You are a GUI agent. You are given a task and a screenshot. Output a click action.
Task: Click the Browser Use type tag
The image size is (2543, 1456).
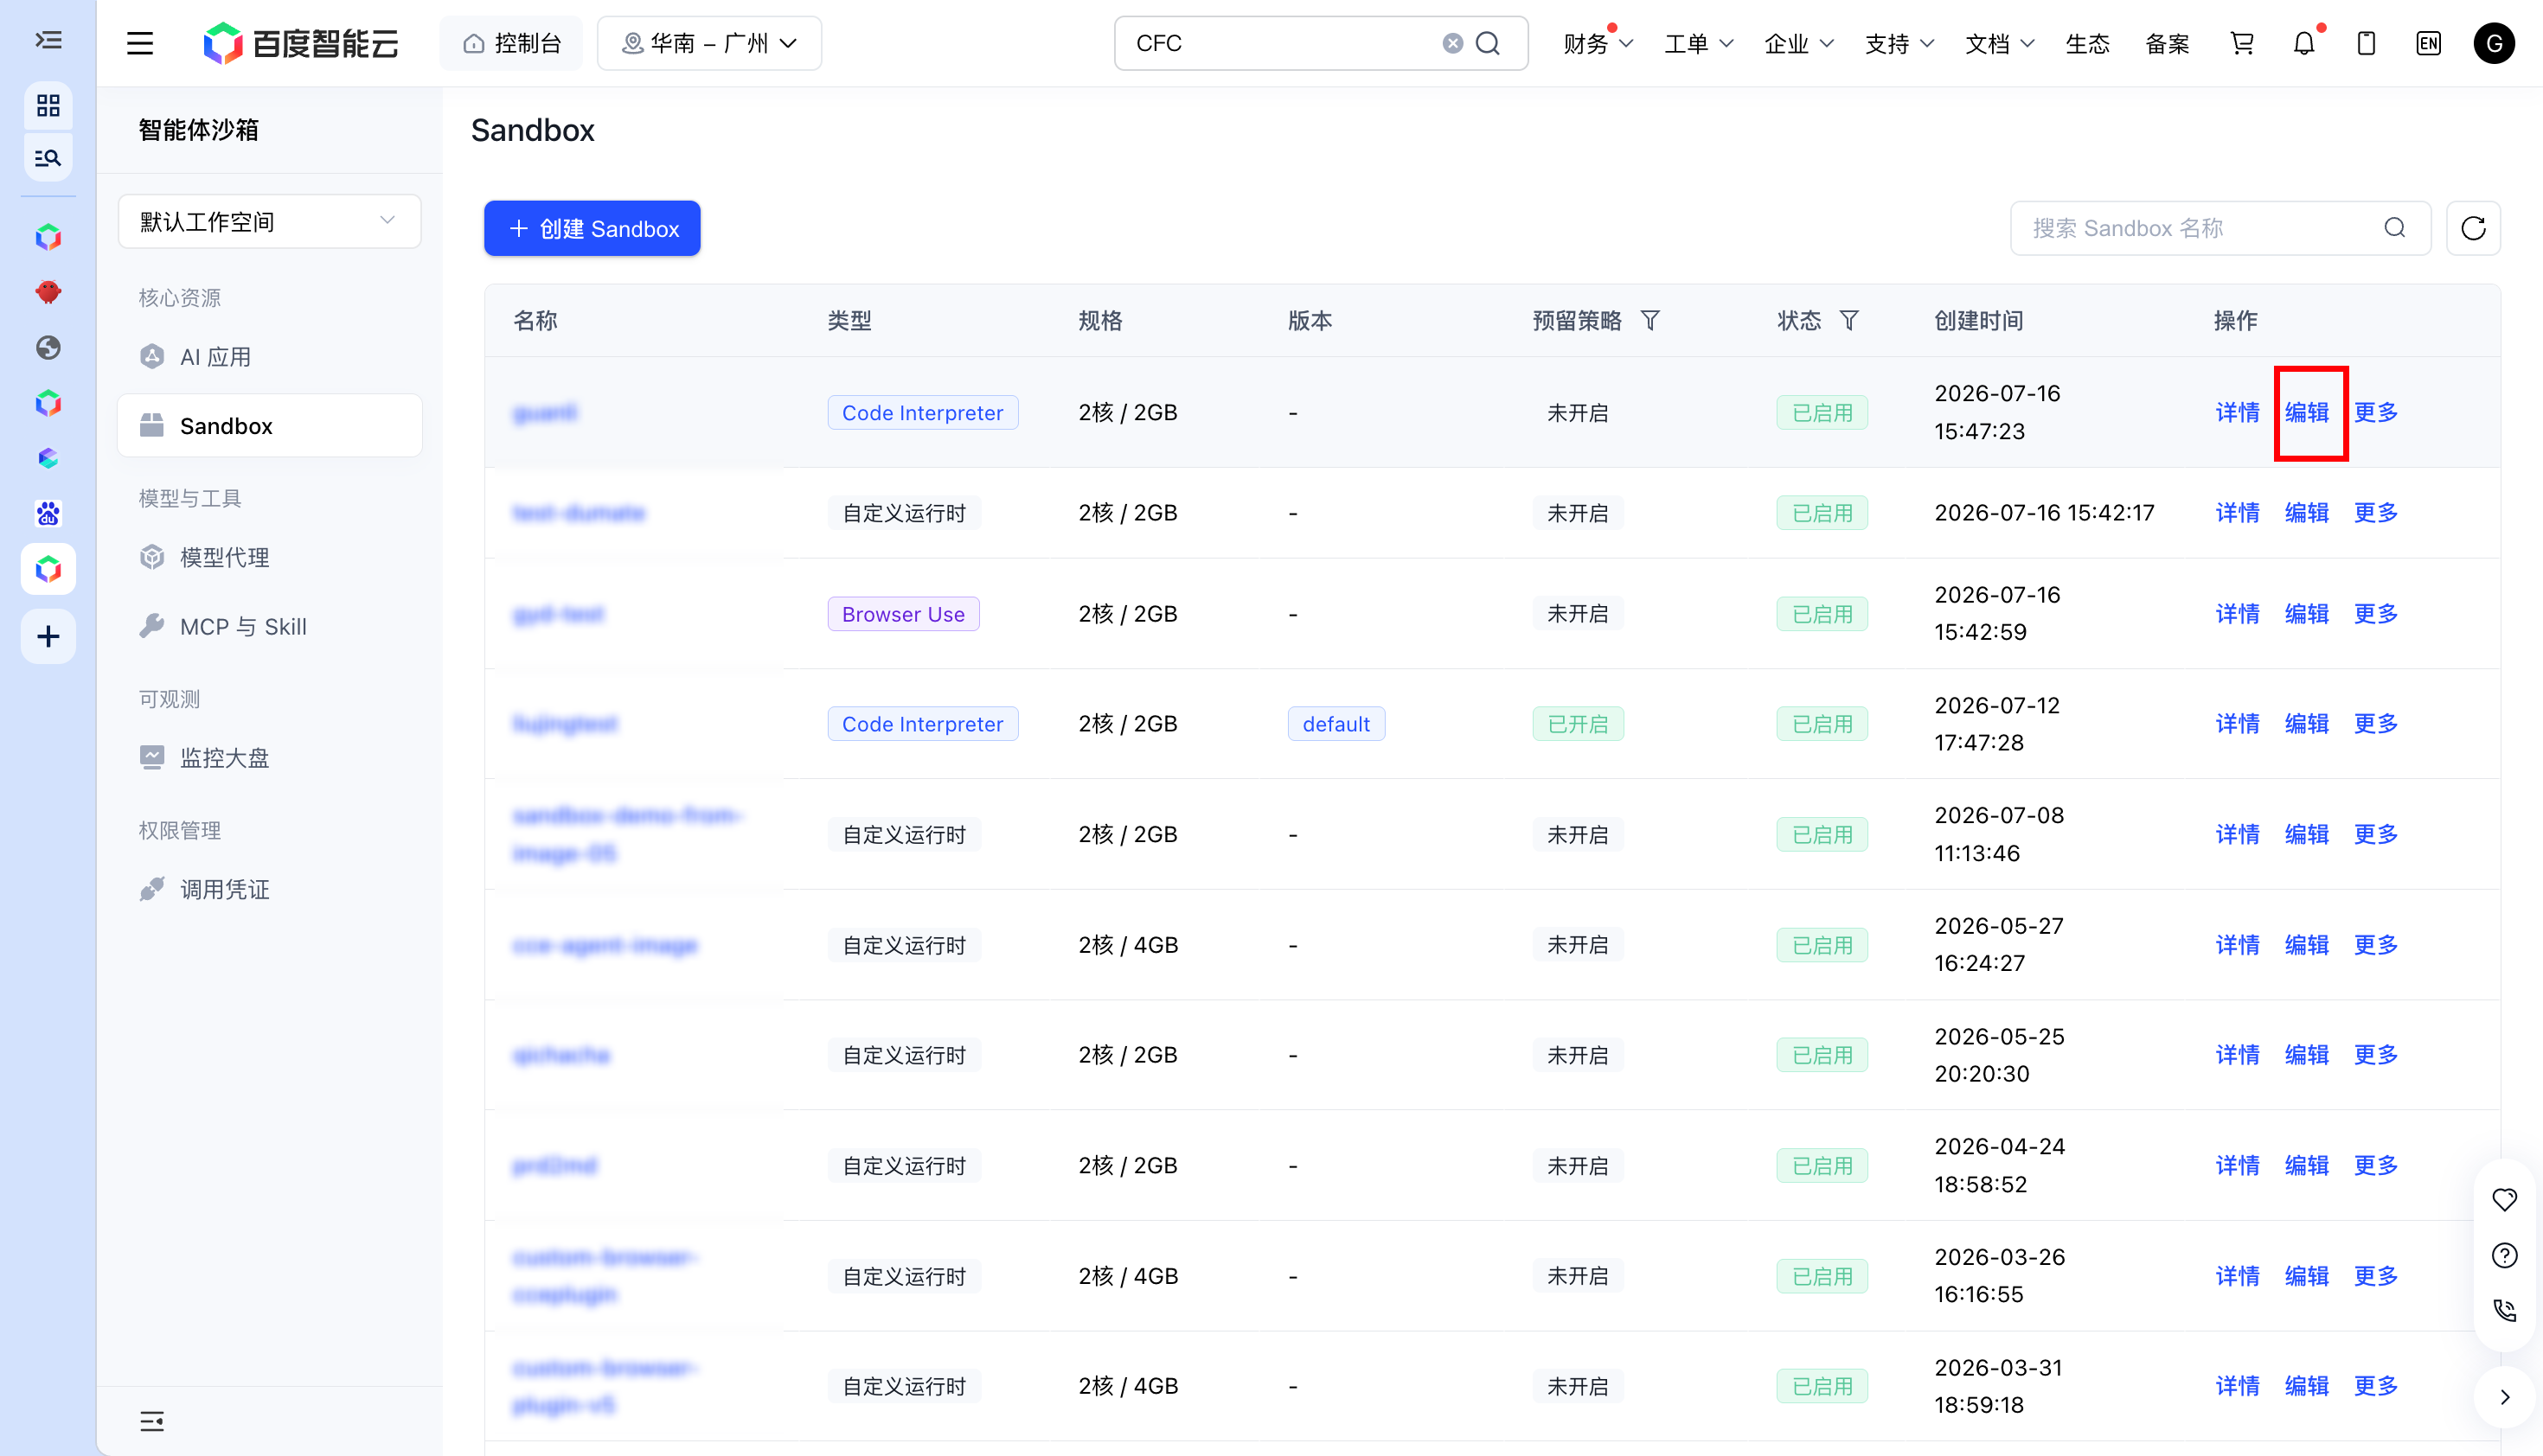click(902, 614)
